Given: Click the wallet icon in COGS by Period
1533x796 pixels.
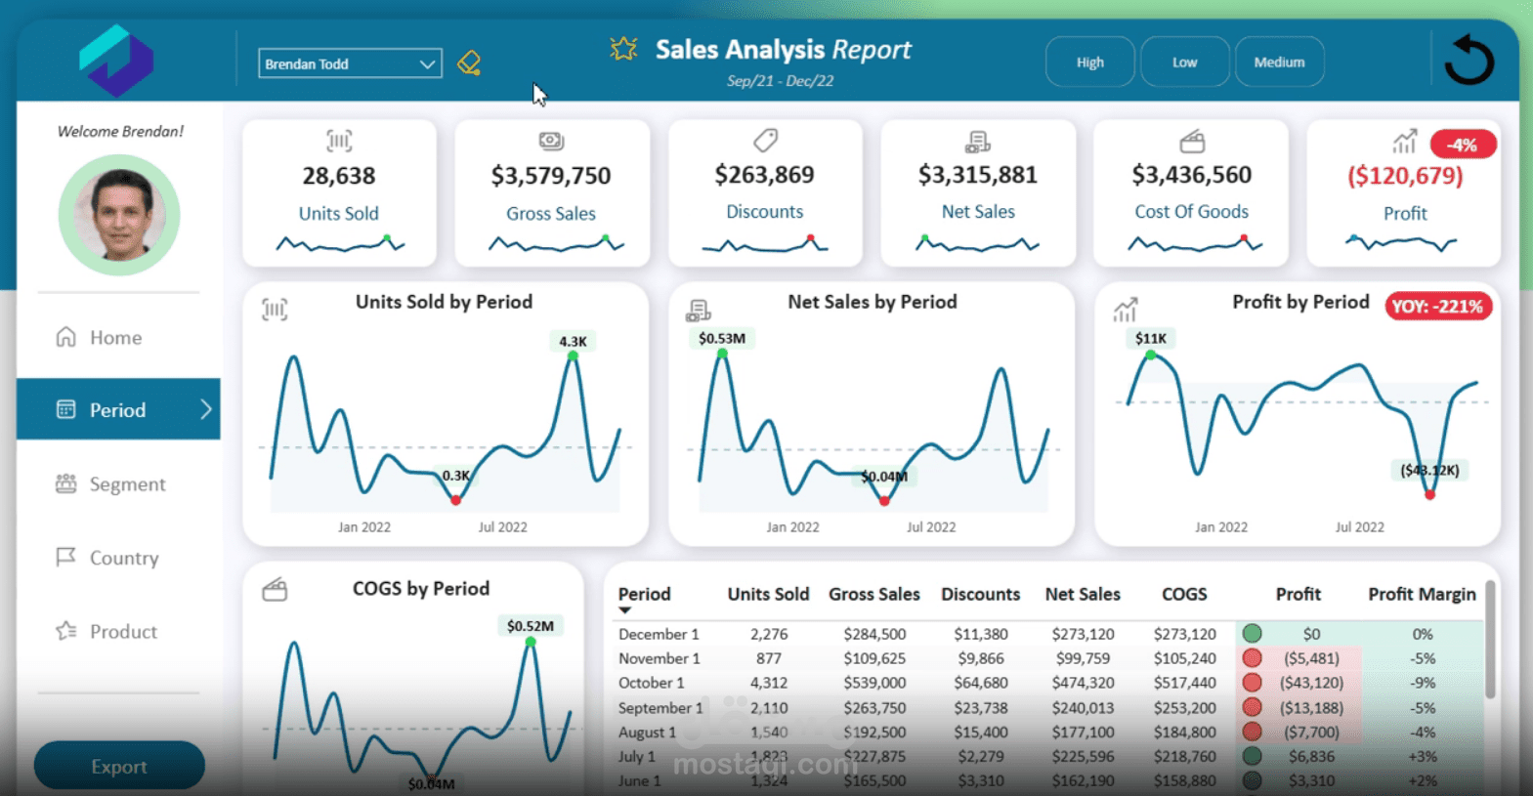Looking at the screenshot, I should point(275,590).
